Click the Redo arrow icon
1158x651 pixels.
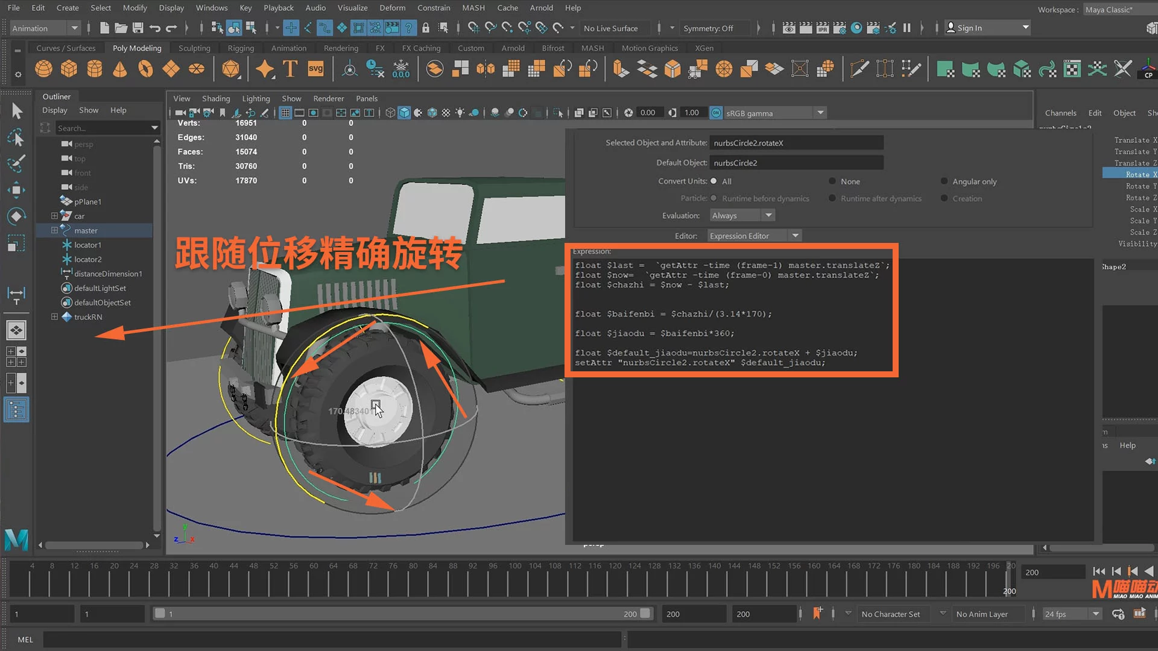pos(171,28)
